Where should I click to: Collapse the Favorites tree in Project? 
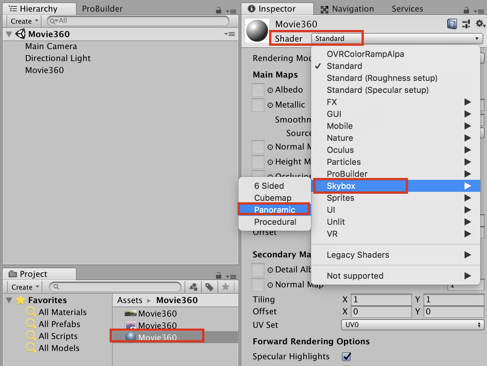coord(9,300)
